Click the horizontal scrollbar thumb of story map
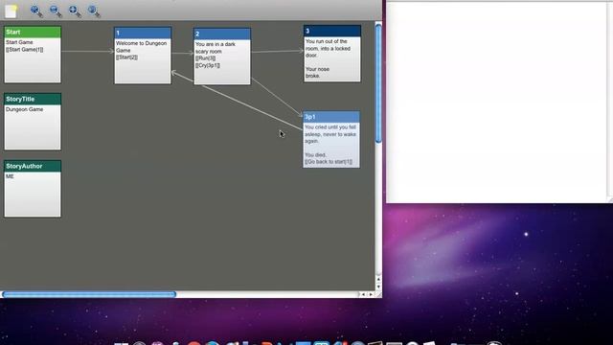The width and height of the screenshot is (613, 345). click(89, 294)
